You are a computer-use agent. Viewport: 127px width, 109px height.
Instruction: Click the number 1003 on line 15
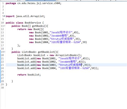point(45,39)
